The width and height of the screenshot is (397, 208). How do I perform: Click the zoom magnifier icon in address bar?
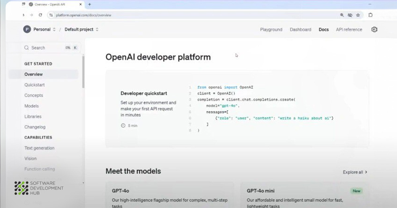pyautogui.click(x=342, y=15)
